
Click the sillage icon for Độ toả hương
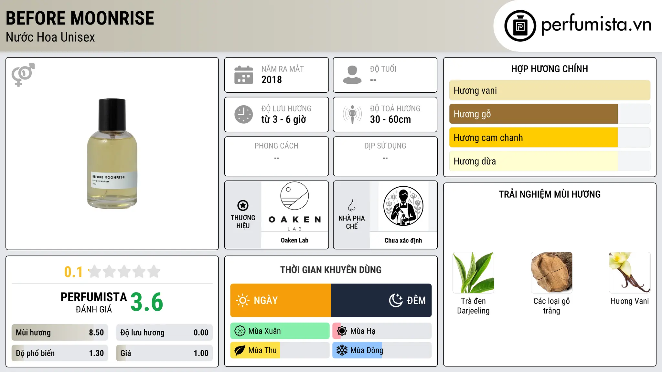(x=352, y=114)
